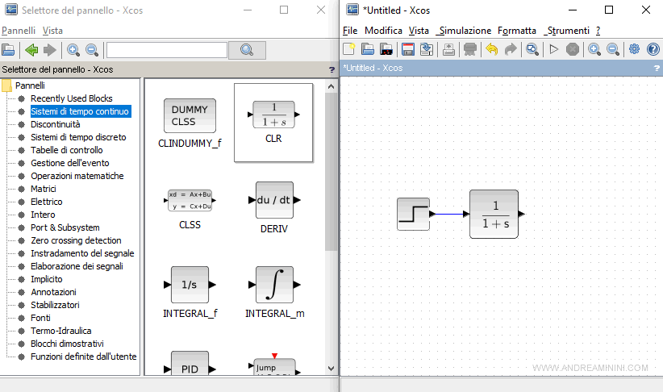The width and height of the screenshot is (663, 392).
Task: Open the Simulazione menu
Action: [464, 31]
